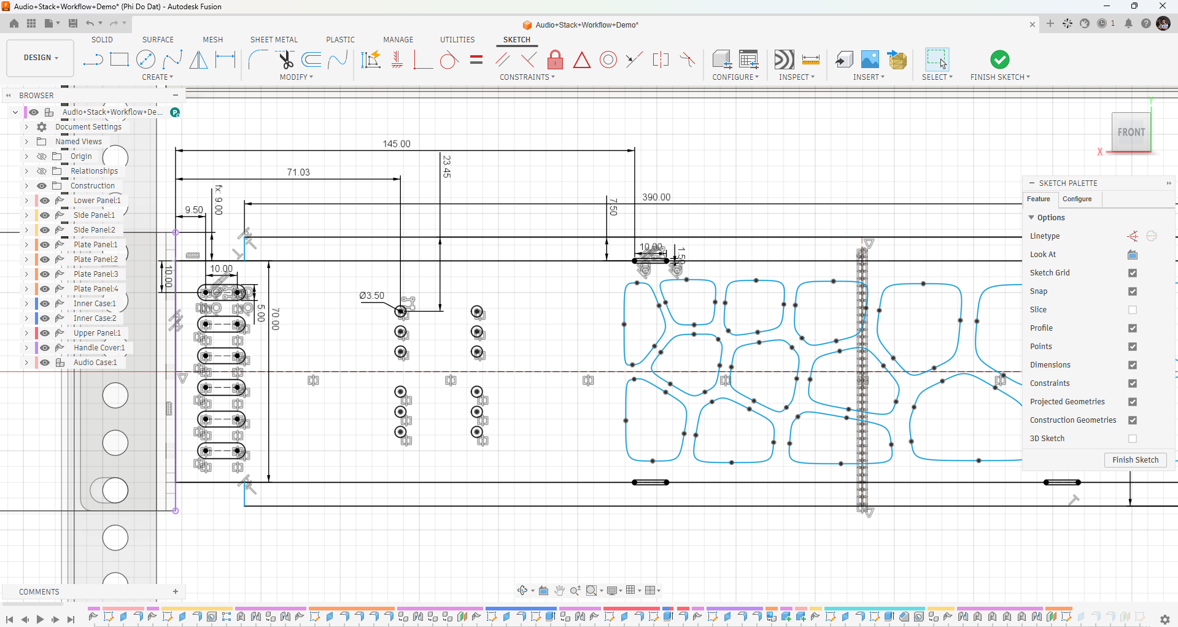Switch to Configure tab in Sketch Palette
Screen dimensions: 1178x627
pyautogui.click(x=1077, y=199)
